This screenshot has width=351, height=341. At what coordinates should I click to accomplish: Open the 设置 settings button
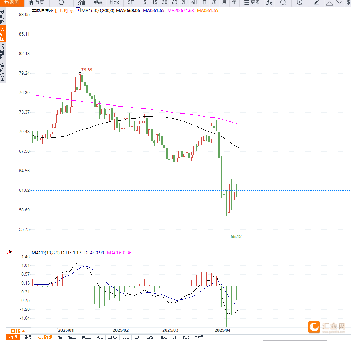tap(199, 337)
